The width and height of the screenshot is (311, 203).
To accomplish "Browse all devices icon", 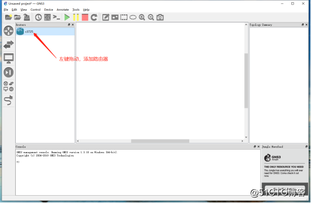I will click(x=8, y=86).
